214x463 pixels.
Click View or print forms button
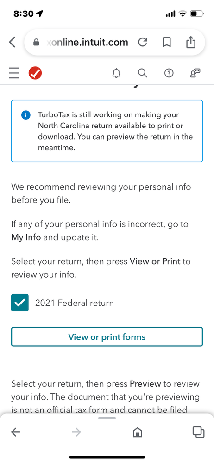107,336
